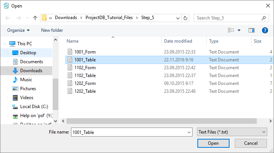This screenshot has width=274, height=153.
Task: Click New folder in toolbar
Action: (x=52, y=30)
